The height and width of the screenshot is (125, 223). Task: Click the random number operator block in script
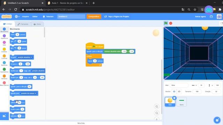coord(119,51)
